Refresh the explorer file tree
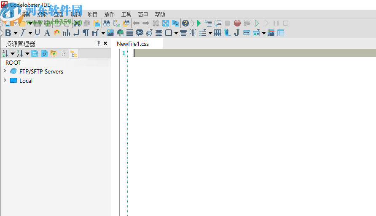Screen dimensions: 376x216 [x=35, y=53]
